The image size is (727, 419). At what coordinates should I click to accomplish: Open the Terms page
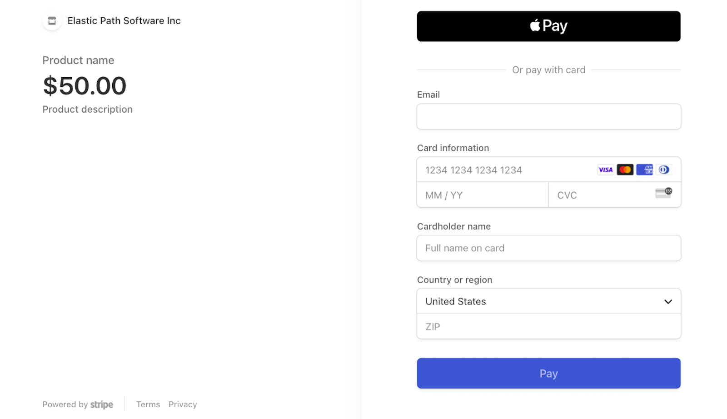coord(148,404)
